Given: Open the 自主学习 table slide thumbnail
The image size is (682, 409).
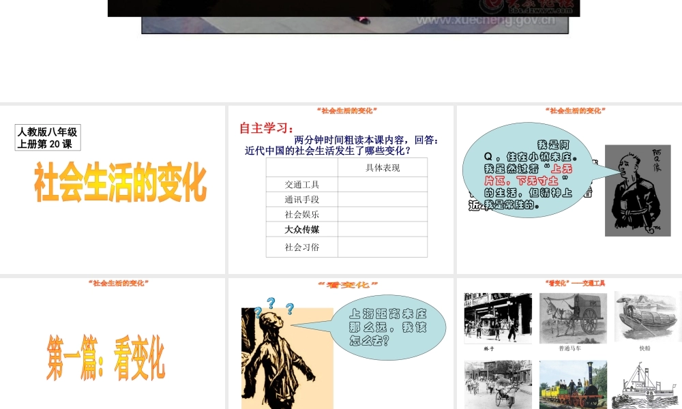Looking at the screenshot, I should (x=340, y=190).
